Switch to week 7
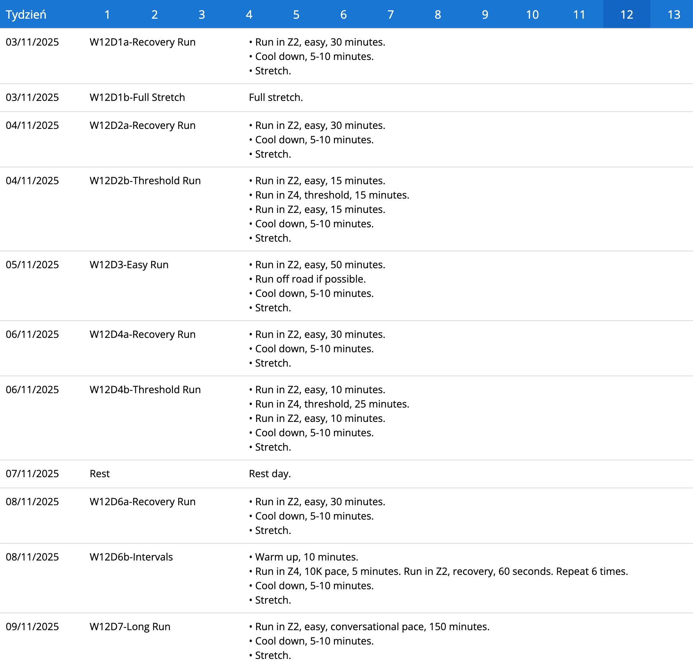The height and width of the screenshot is (665, 693). coord(391,14)
